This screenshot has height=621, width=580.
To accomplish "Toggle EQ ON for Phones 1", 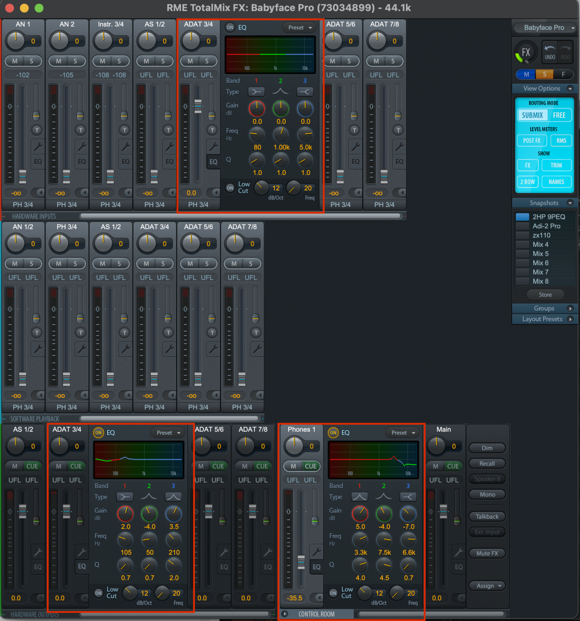I will 333,433.
